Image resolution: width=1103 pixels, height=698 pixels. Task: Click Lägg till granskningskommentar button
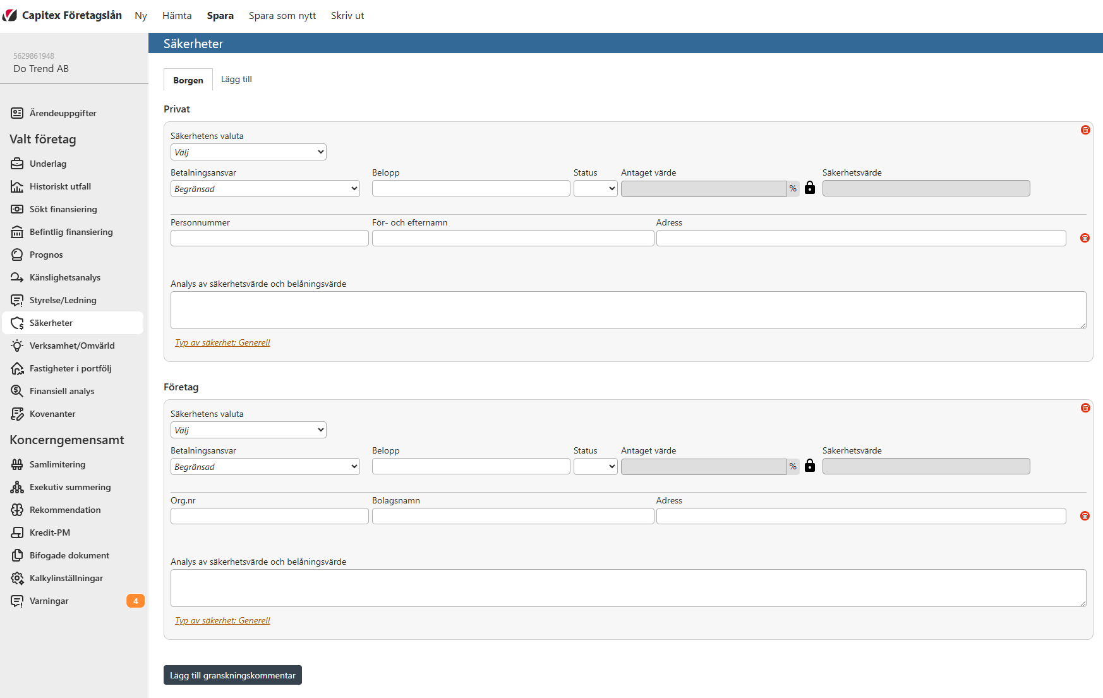coord(232,675)
